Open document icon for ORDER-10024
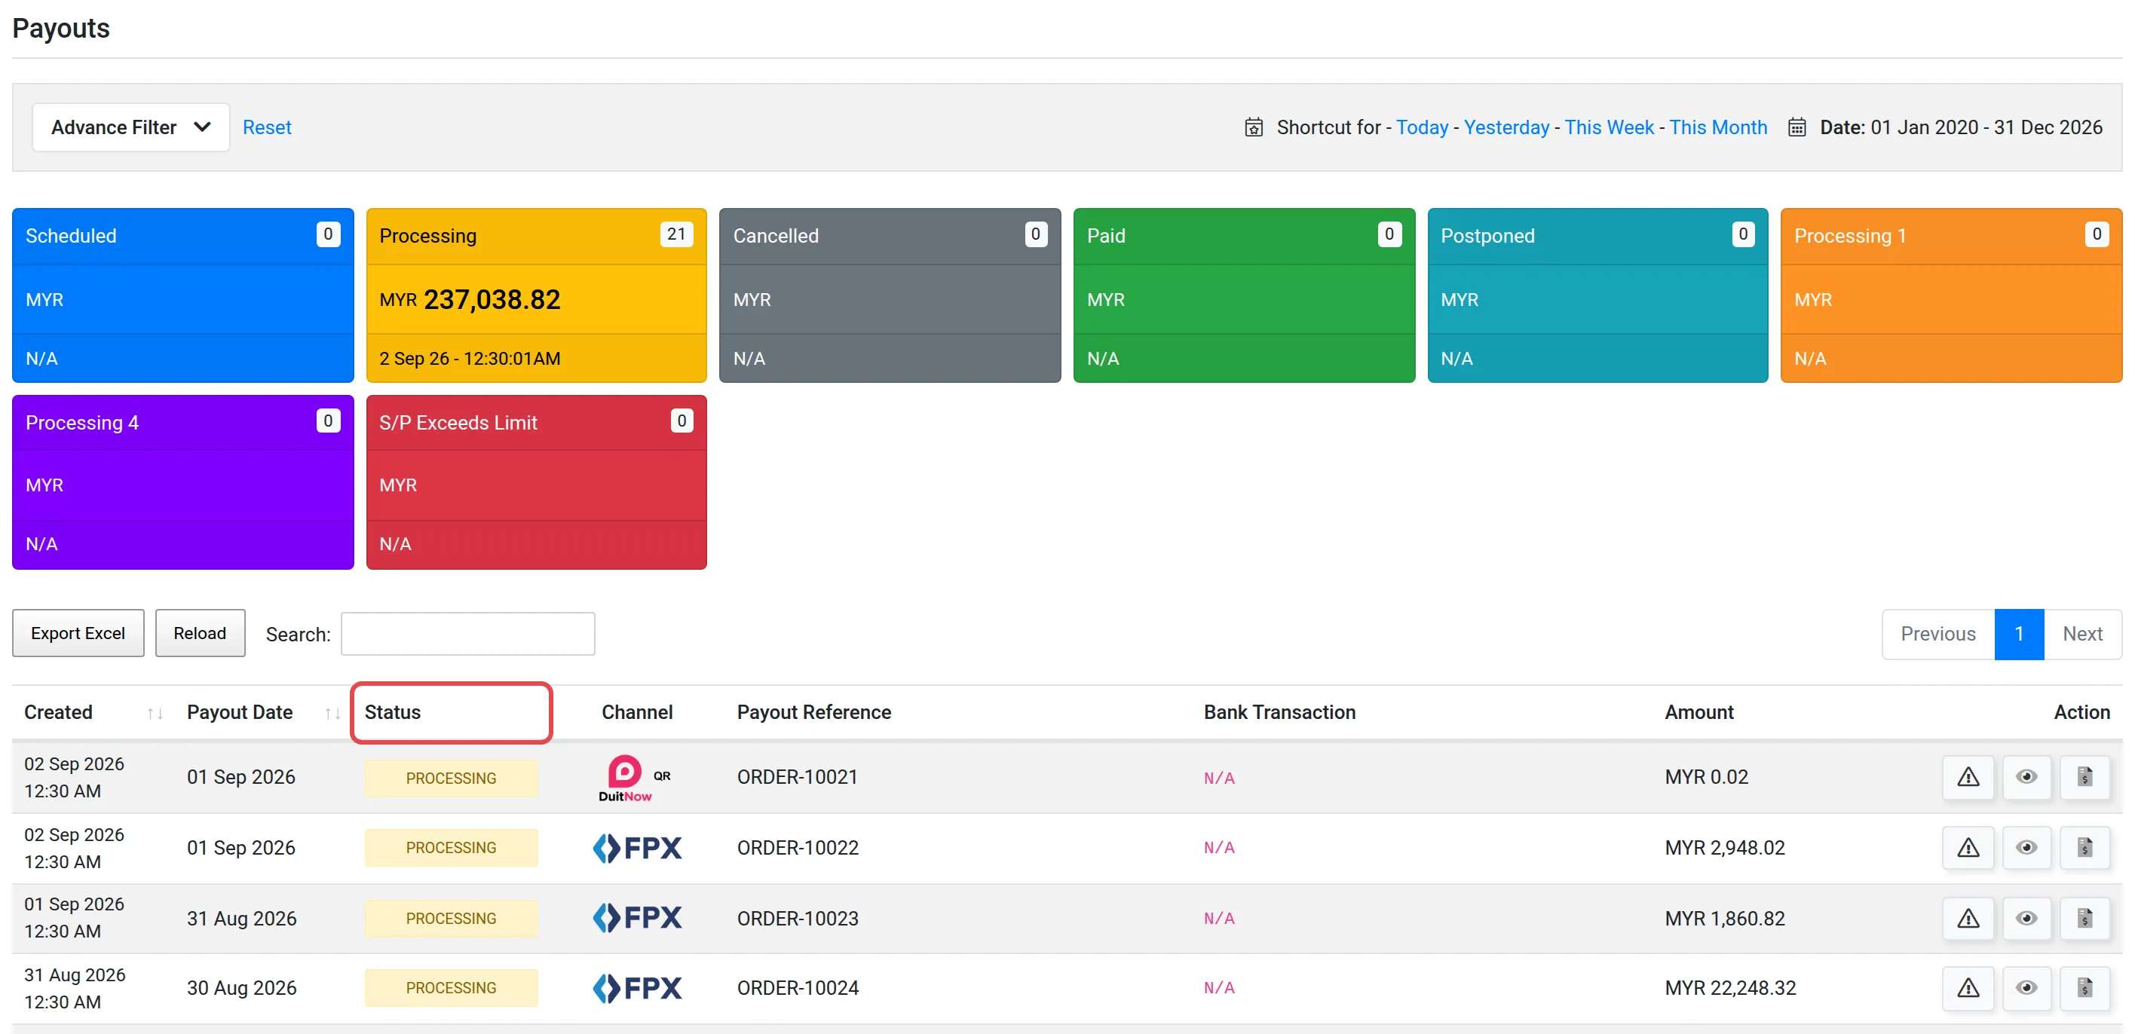Viewport: 2135px width, 1034px height. 2084,987
